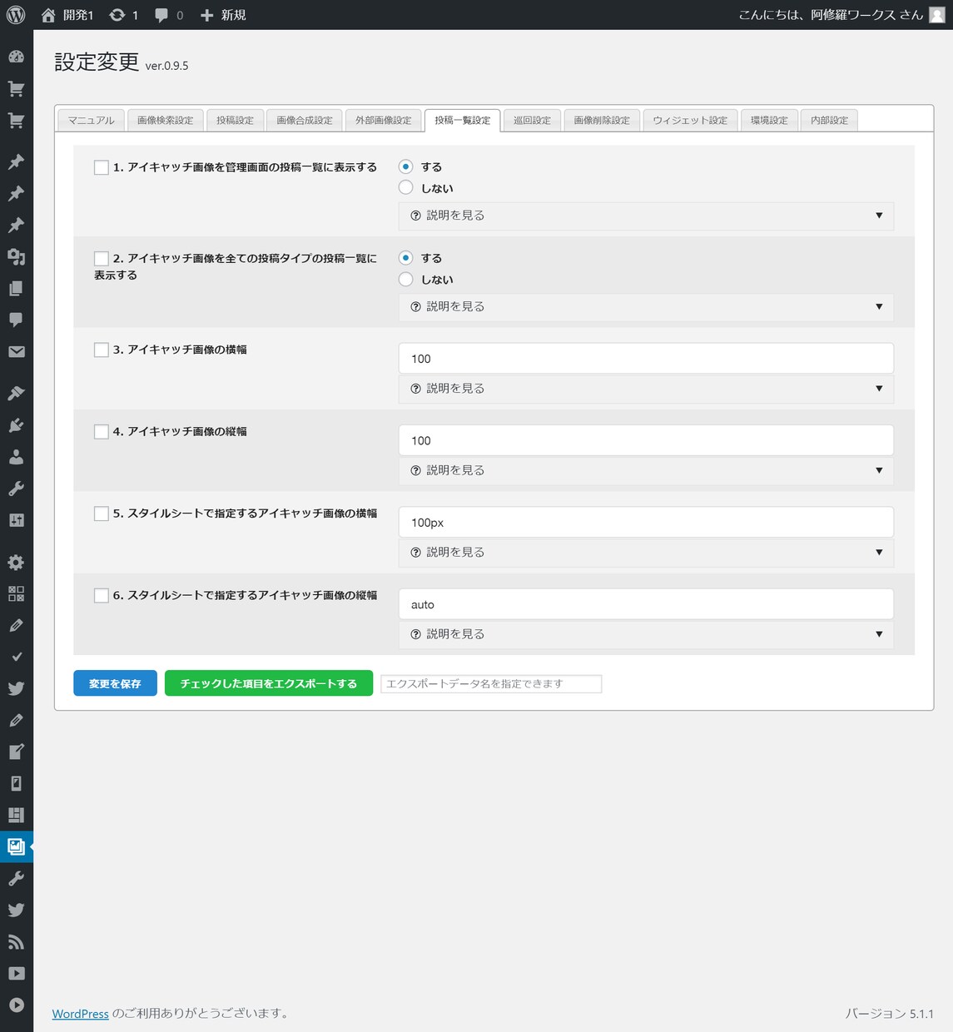
Task: Switch to the 外部画像設定 tab
Action: pyautogui.click(x=384, y=121)
